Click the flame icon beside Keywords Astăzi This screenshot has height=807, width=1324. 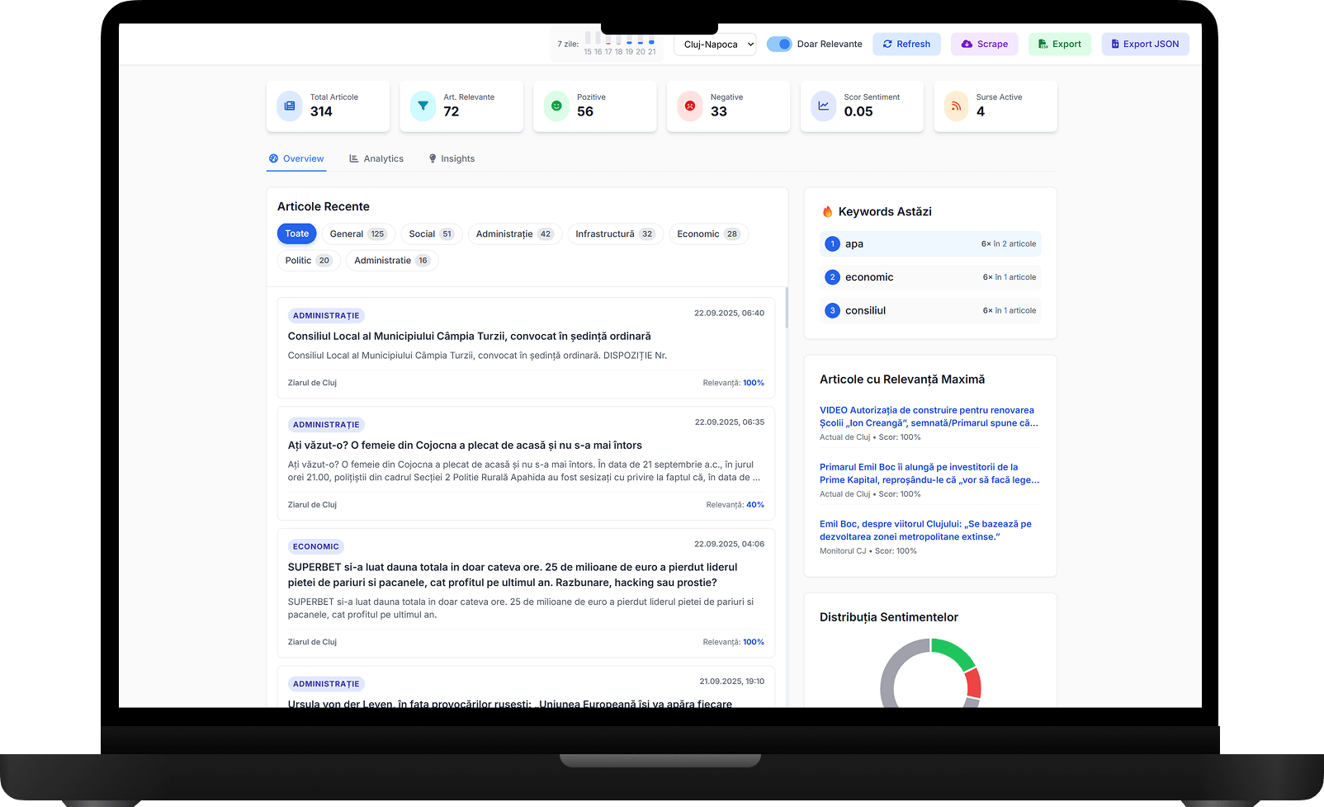coord(827,212)
